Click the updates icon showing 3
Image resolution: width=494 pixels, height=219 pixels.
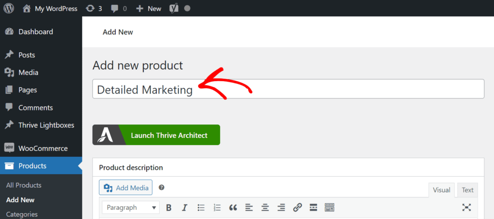click(94, 8)
